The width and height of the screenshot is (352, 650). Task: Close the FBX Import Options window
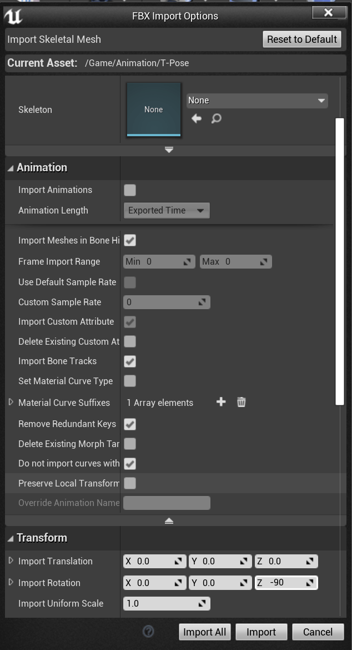tap(328, 12)
